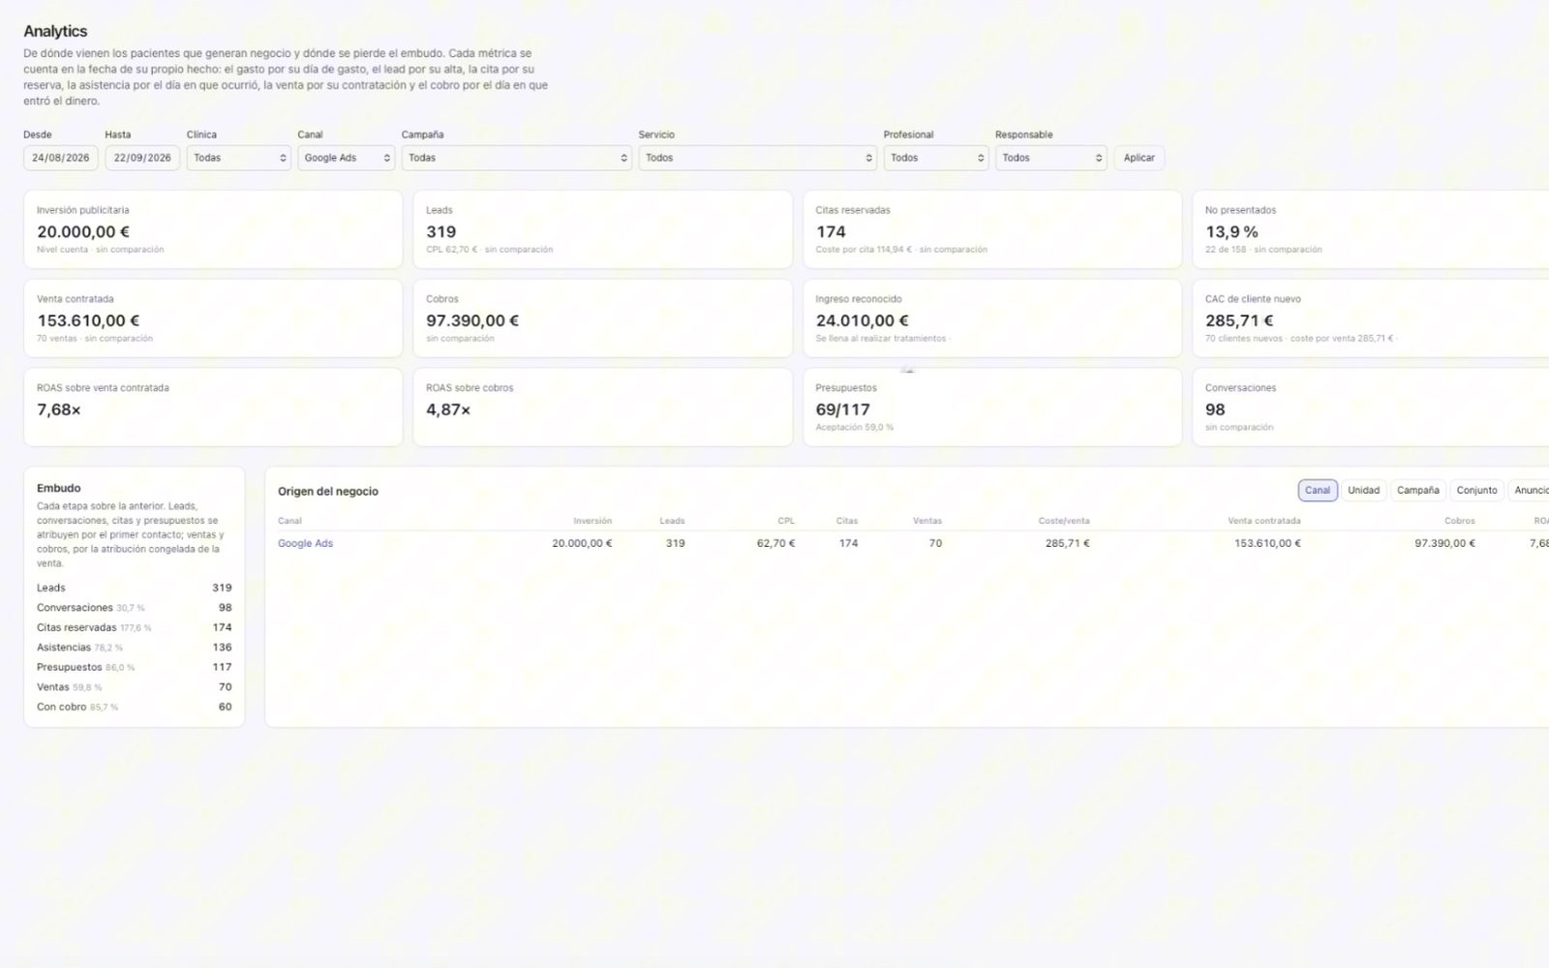Open the Canal dropdown set to Google Ads
1549x968 pixels.
coord(346,158)
